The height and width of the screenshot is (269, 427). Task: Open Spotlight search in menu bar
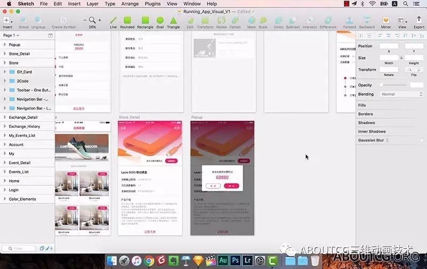406,4
